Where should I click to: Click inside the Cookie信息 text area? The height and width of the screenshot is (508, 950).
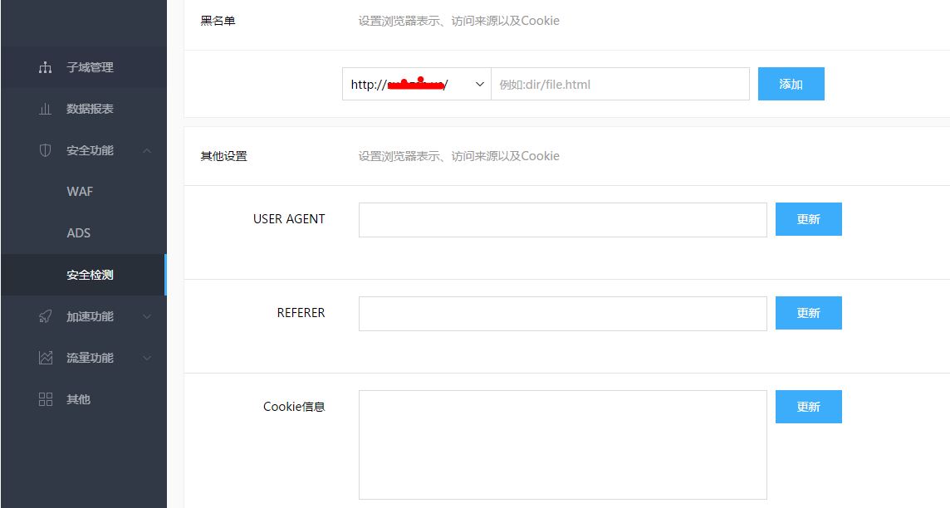562,444
